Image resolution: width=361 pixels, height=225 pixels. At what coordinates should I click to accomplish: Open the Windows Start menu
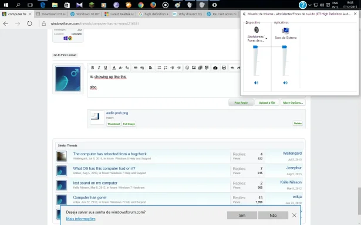(6, 5)
